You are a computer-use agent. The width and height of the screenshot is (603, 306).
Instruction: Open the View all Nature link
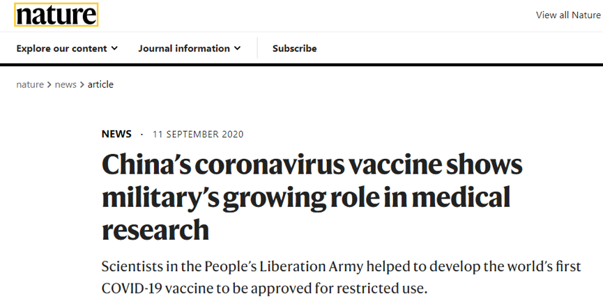[569, 15]
